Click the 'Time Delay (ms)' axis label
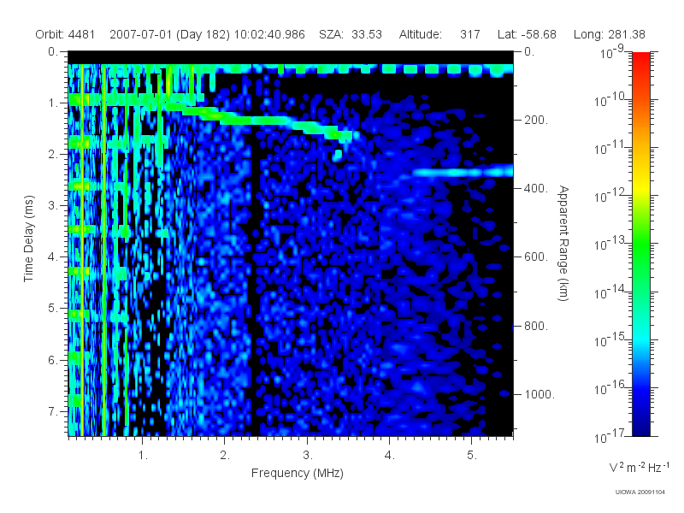The width and height of the screenshot is (684, 513). 29,239
